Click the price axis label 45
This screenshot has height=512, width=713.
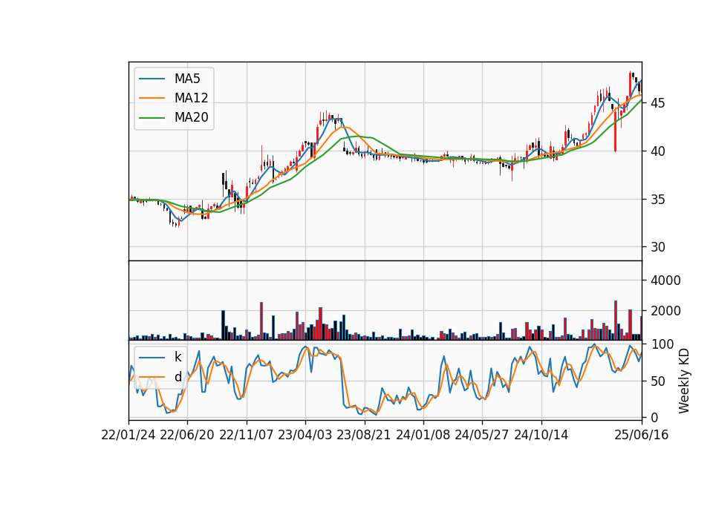657,103
